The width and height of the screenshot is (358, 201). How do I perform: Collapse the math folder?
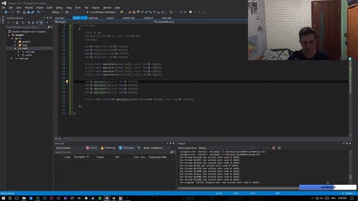(16, 49)
